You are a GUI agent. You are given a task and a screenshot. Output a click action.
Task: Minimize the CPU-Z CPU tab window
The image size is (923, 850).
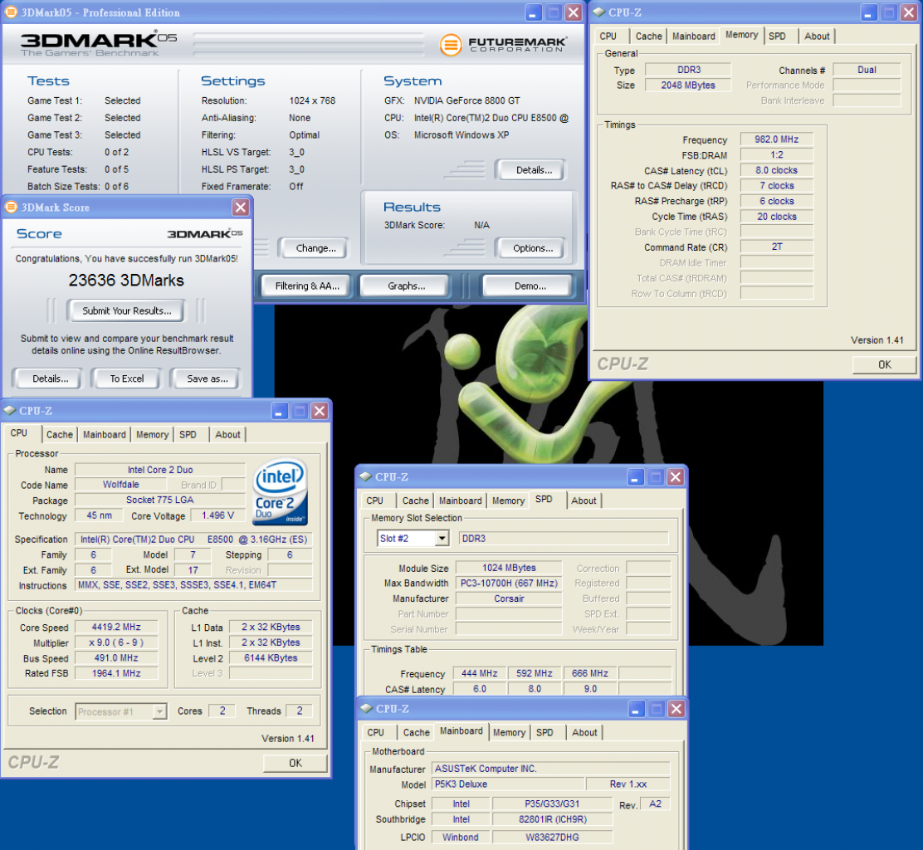coord(281,411)
